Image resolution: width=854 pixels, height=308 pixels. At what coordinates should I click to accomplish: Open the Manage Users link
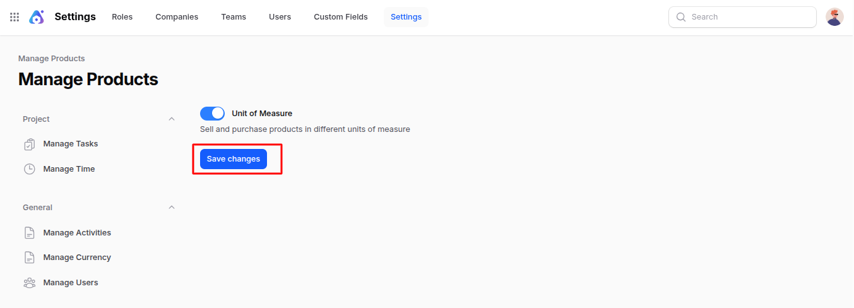click(71, 283)
